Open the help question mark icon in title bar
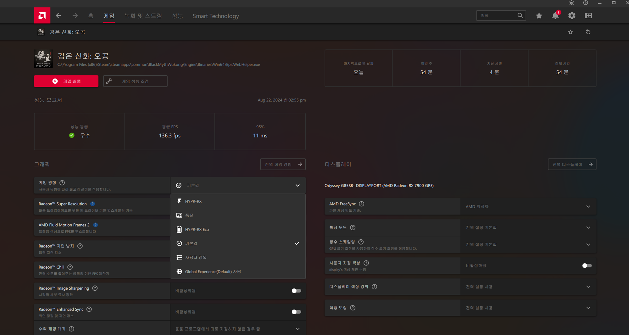This screenshot has height=335, width=629. click(x=585, y=3)
